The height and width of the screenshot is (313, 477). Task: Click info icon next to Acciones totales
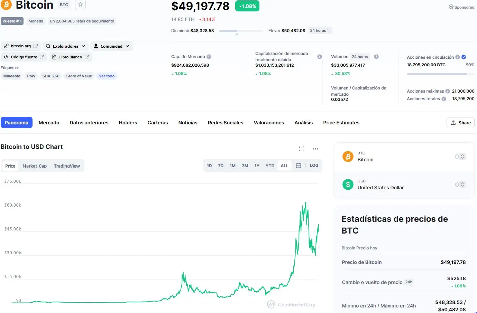(x=444, y=99)
